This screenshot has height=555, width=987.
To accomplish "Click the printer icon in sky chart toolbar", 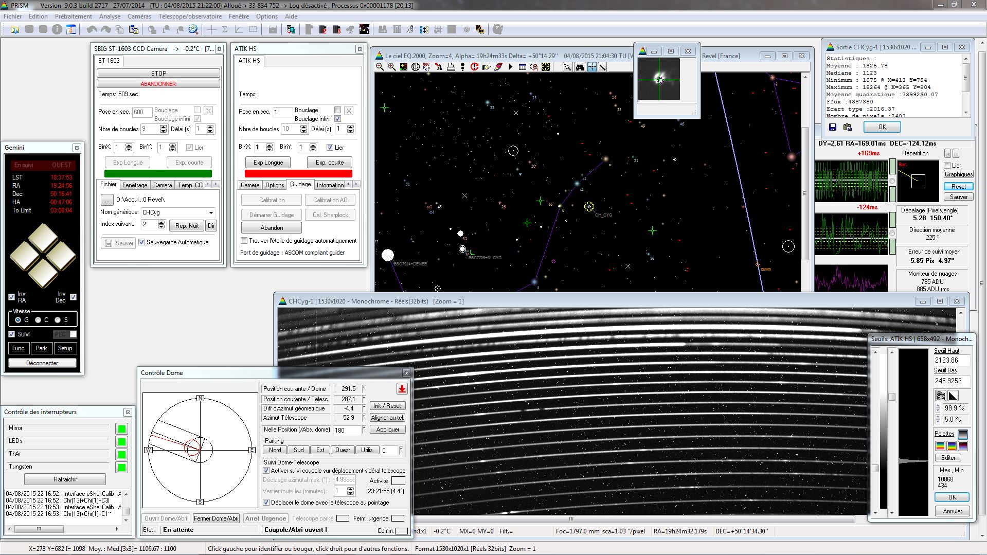I will (451, 67).
